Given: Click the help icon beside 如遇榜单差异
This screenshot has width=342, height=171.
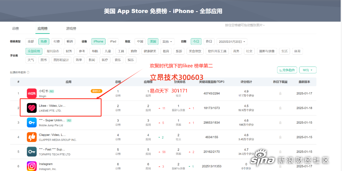Looking at the screenshot, I should point(28,73).
